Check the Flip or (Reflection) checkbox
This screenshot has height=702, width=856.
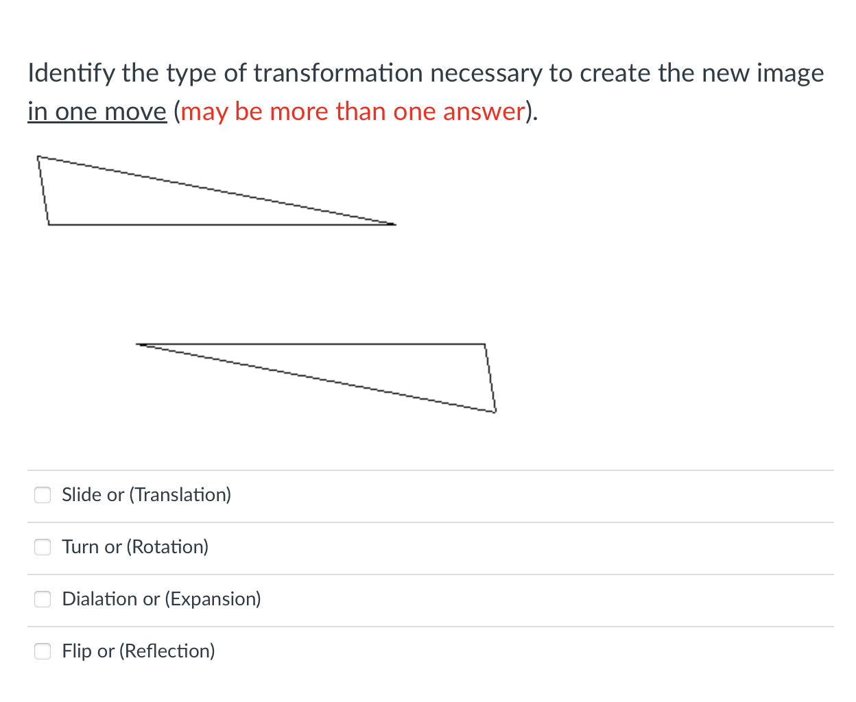(43, 651)
